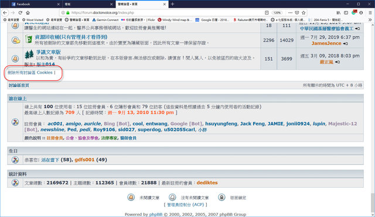This screenshot has width=375, height=217.
Task: Click the recycle bin forum icon
Action: pos(29,39)
